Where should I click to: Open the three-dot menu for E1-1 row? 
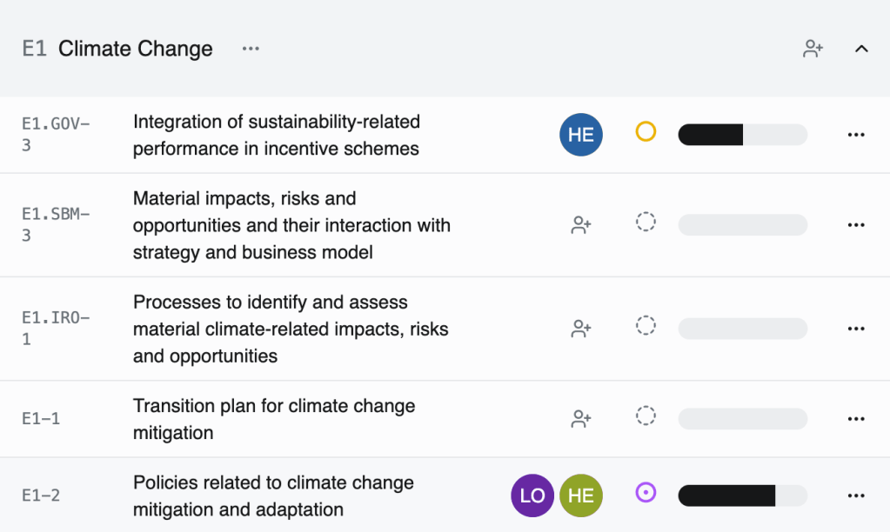click(856, 419)
